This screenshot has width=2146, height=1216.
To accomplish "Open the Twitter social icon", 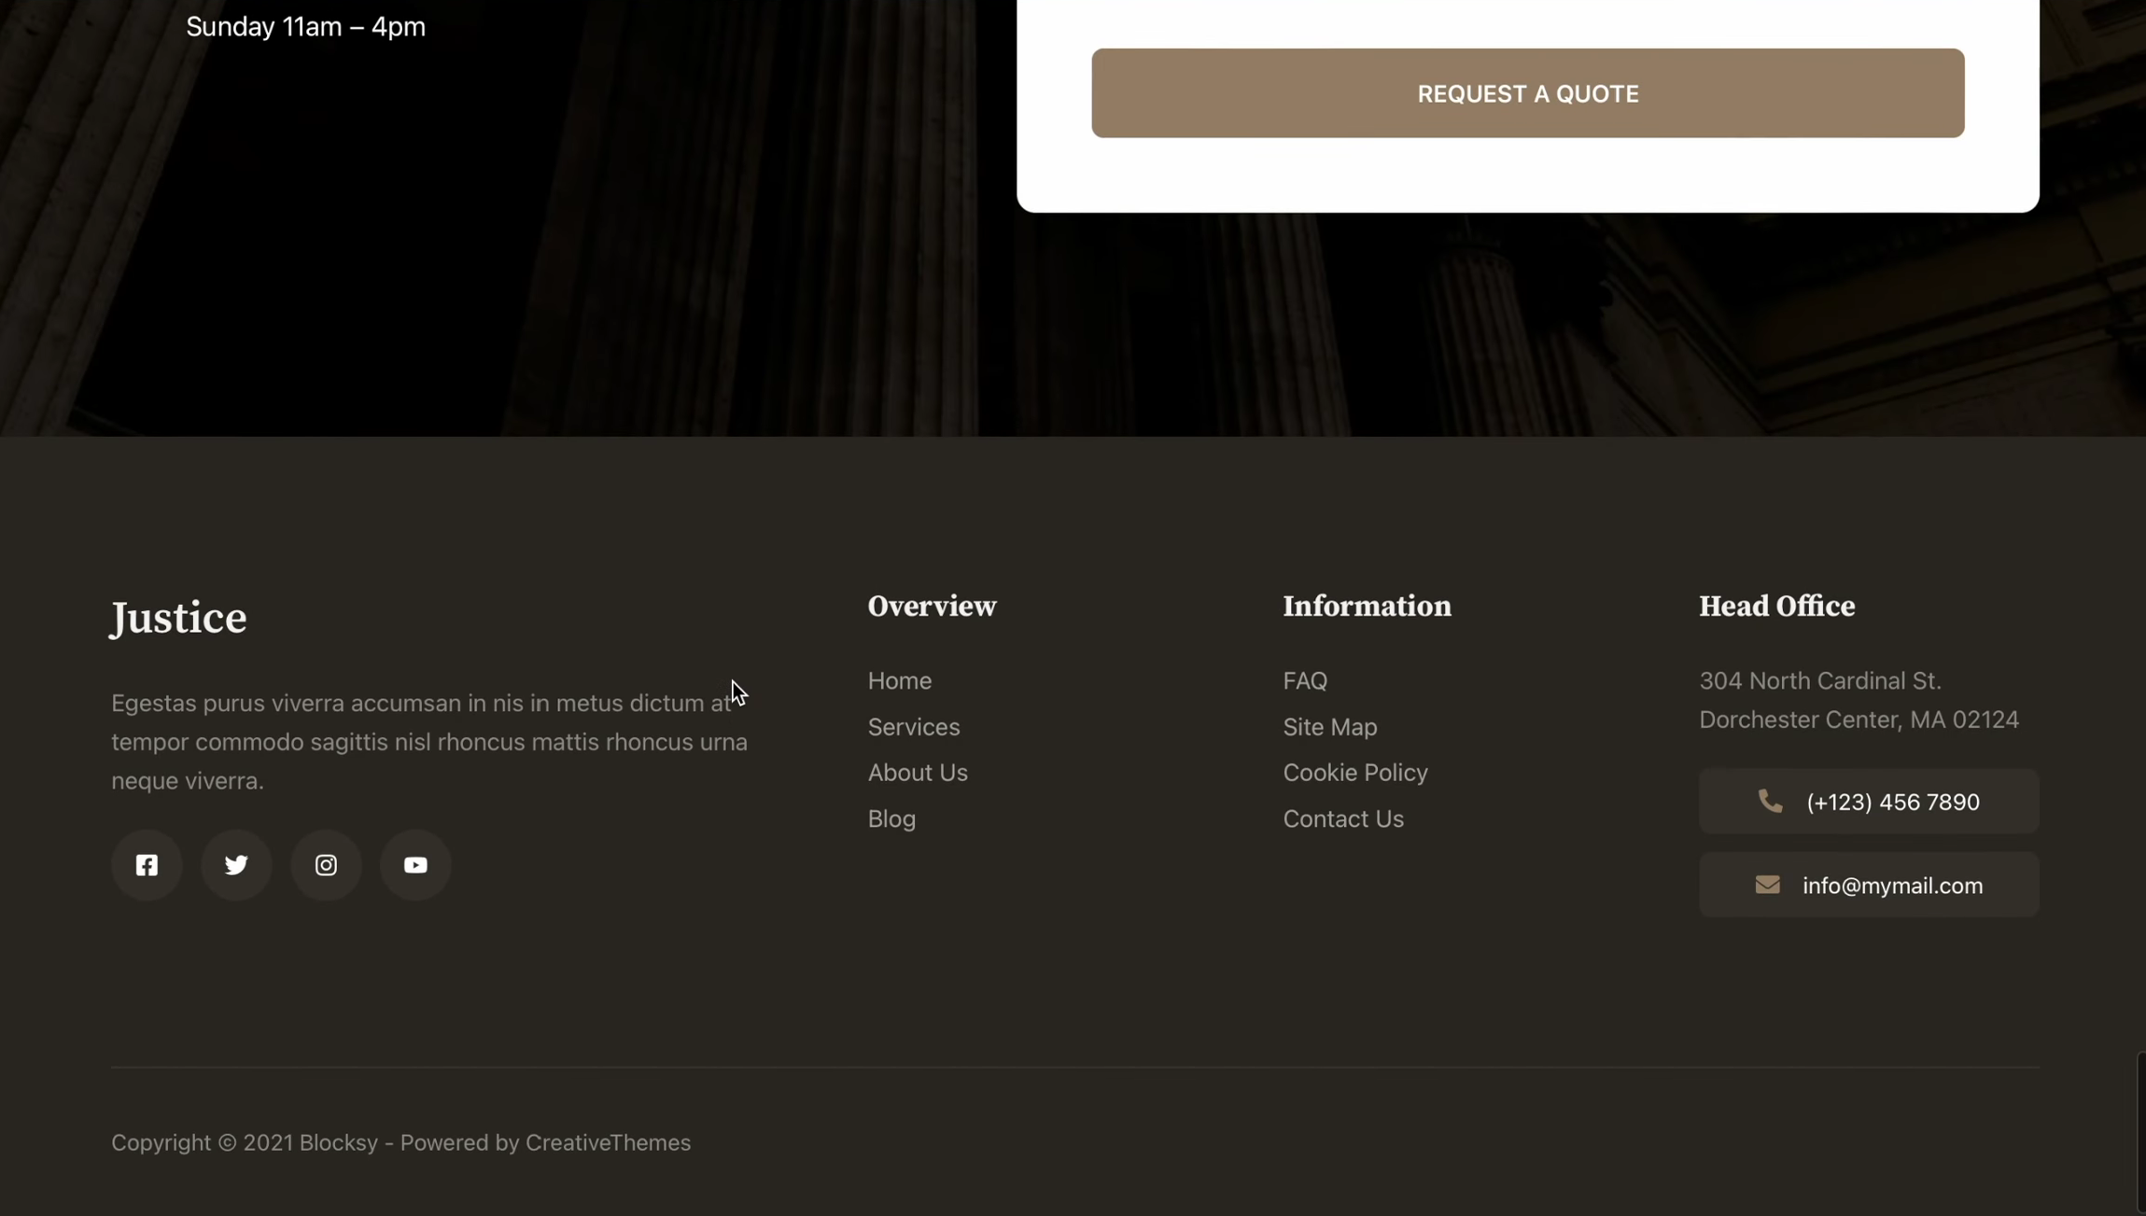I will pyautogui.click(x=236, y=864).
